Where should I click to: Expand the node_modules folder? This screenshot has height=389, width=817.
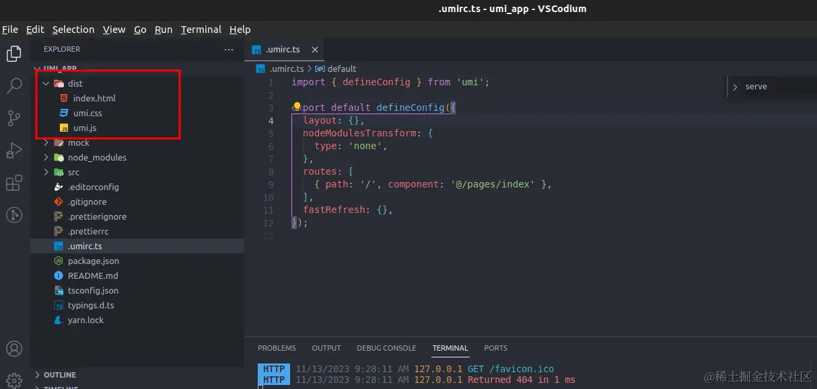coord(46,157)
